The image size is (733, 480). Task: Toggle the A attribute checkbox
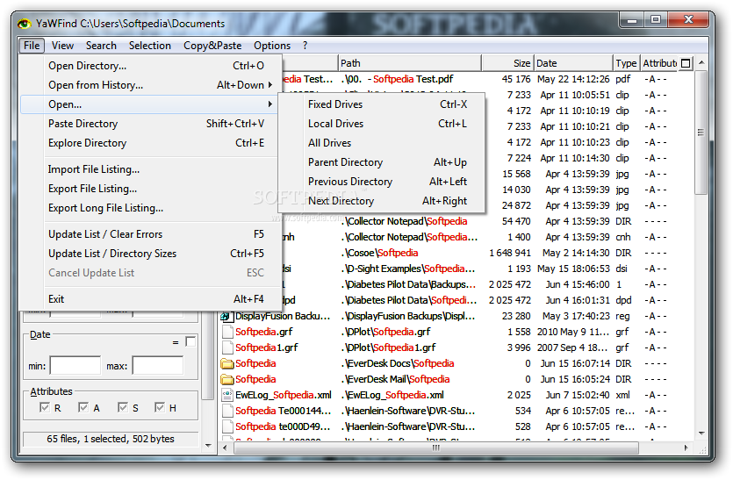(83, 407)
